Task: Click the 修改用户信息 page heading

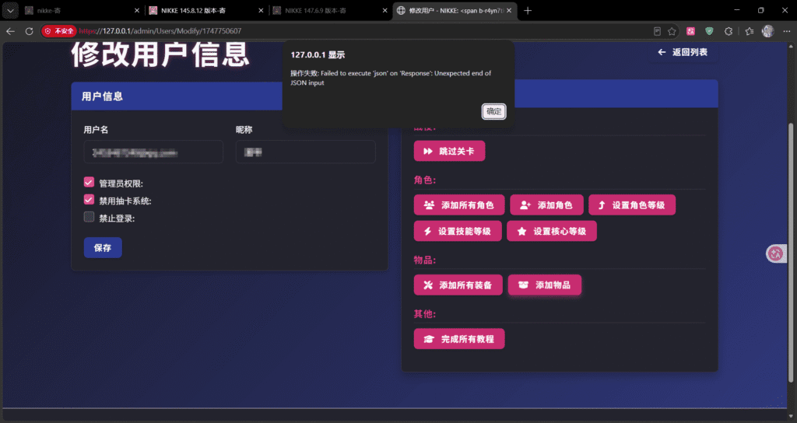Action: (160, 54)
